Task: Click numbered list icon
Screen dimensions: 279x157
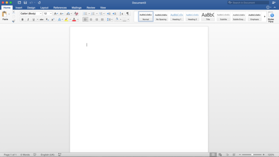Action: [93, 14]
